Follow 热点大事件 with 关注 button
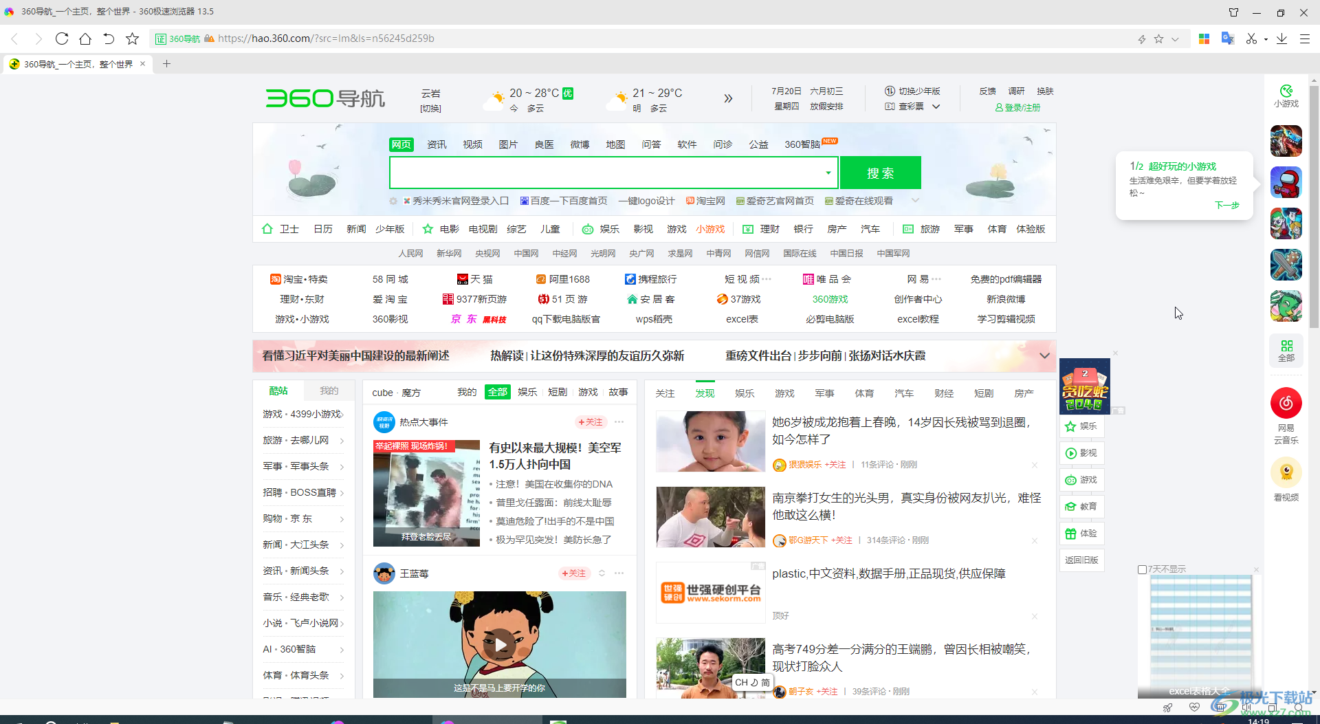Screen dimensions: 1320x724 [x=591, y=421]
